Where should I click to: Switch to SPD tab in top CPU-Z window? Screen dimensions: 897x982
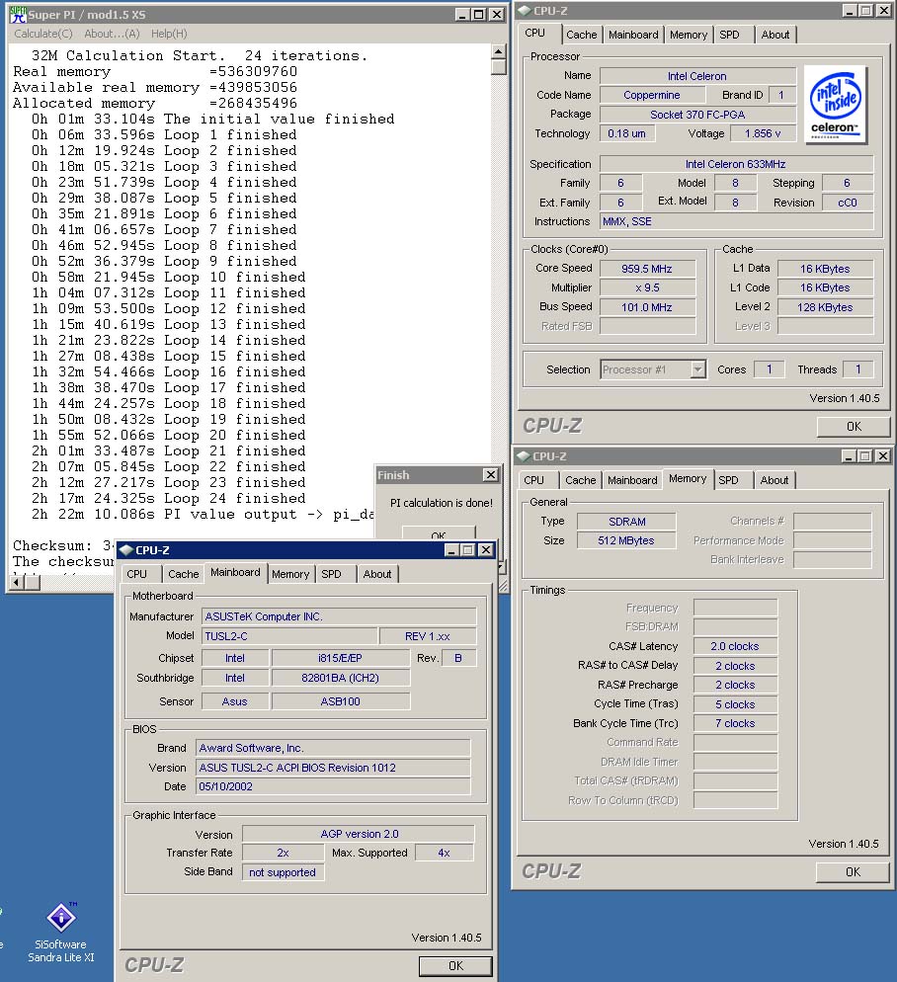[x=729, y=36]
